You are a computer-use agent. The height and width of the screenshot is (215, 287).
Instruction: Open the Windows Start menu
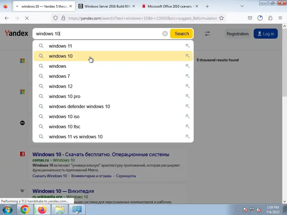click(8, 209)
